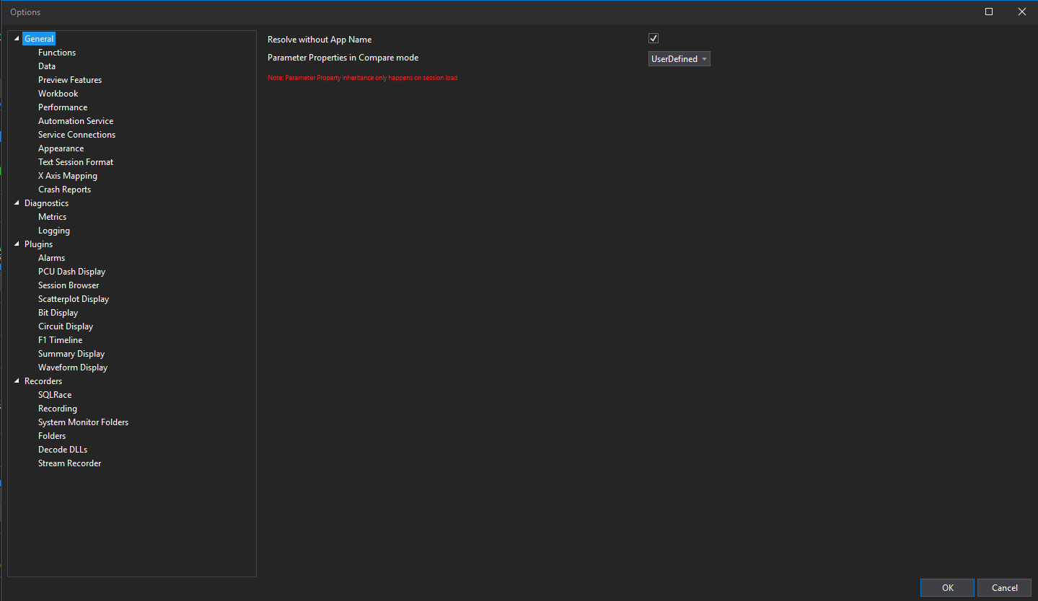Select Service Connections in the tree
This screenshot has height=601, width=1038.
76,135
